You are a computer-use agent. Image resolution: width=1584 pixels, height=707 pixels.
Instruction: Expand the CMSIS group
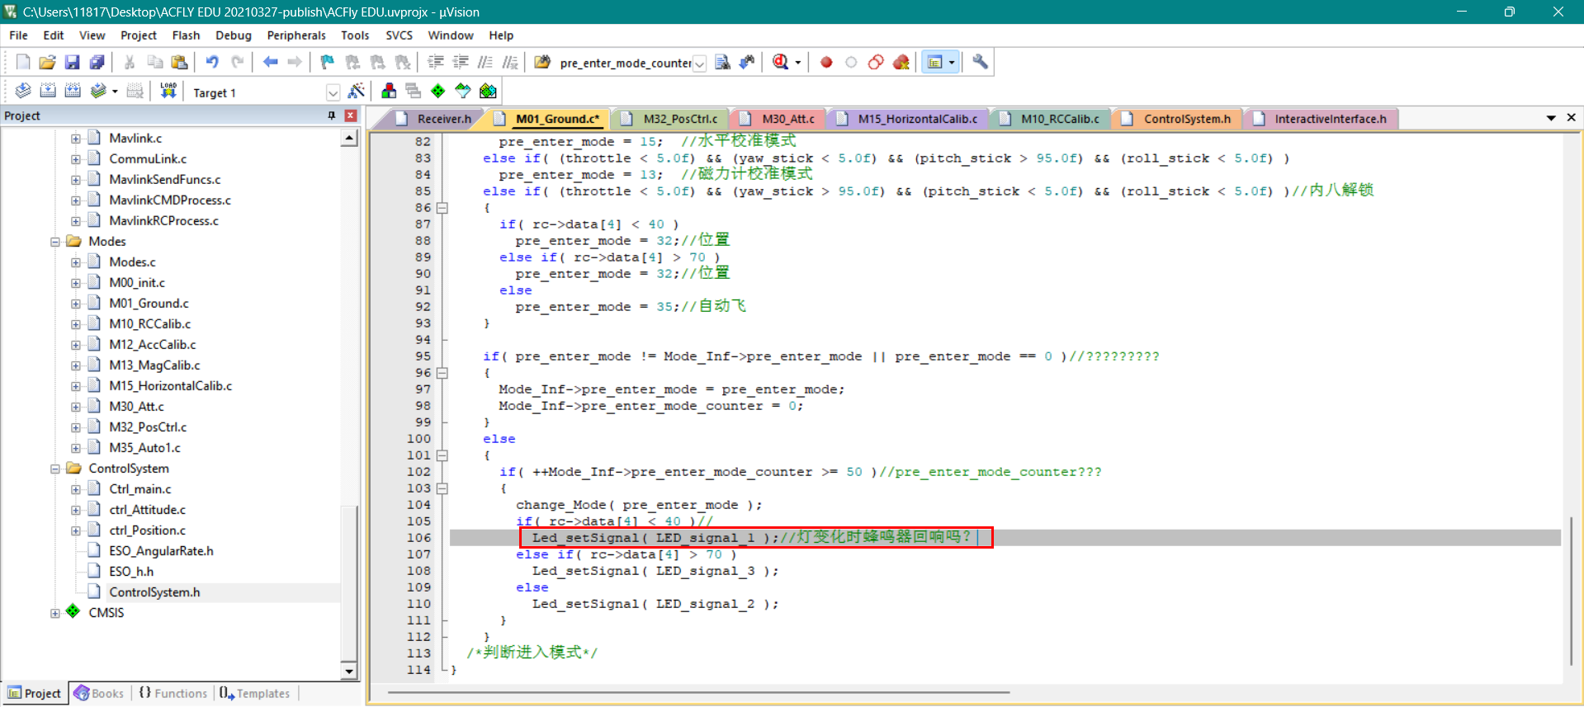55,613
